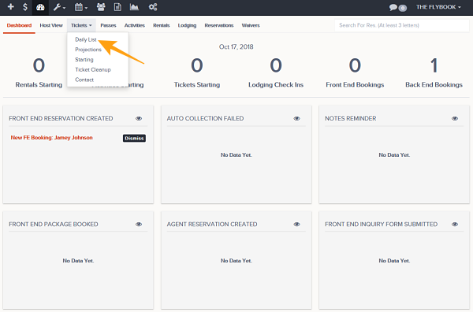The image size is (473, 312).
Task: Choose Starting from Tickets menu
Action: [x=84, y=59]
